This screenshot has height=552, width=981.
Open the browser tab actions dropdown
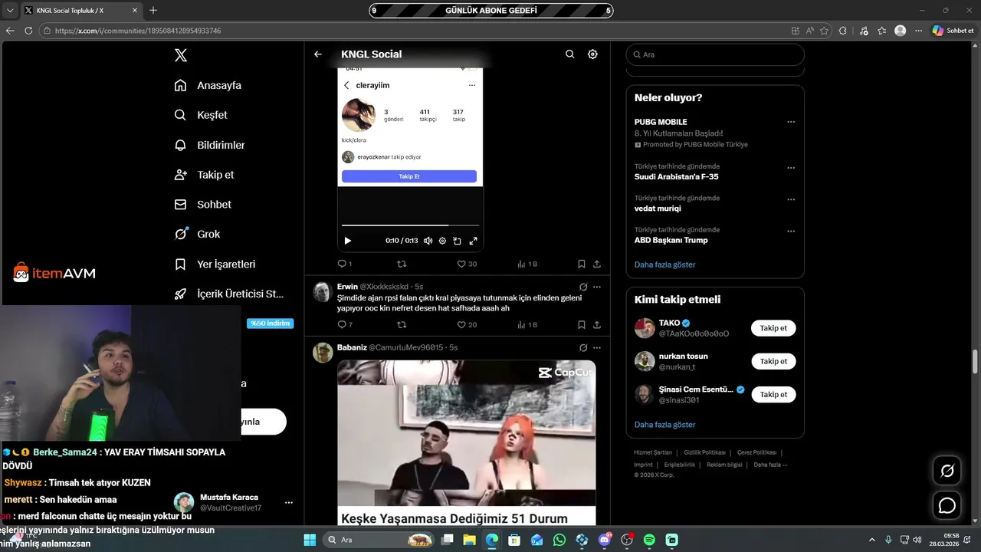click(10, 10)
